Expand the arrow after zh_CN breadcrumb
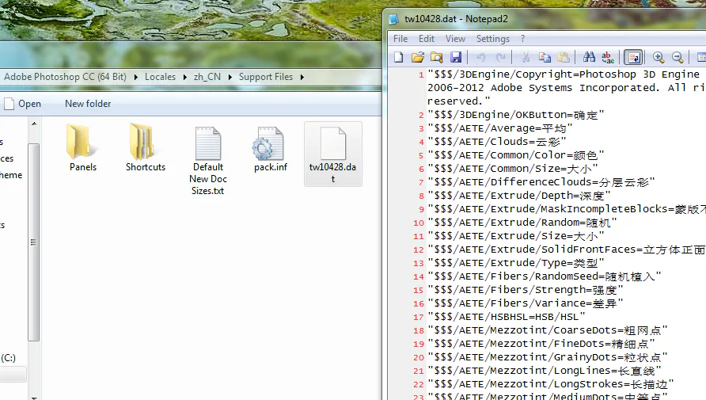Image resolution: width=706 pixels, height=400 pixels. (230, 77)
